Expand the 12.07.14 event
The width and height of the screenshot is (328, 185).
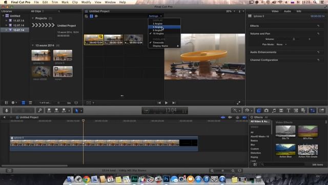pos(6,25)
